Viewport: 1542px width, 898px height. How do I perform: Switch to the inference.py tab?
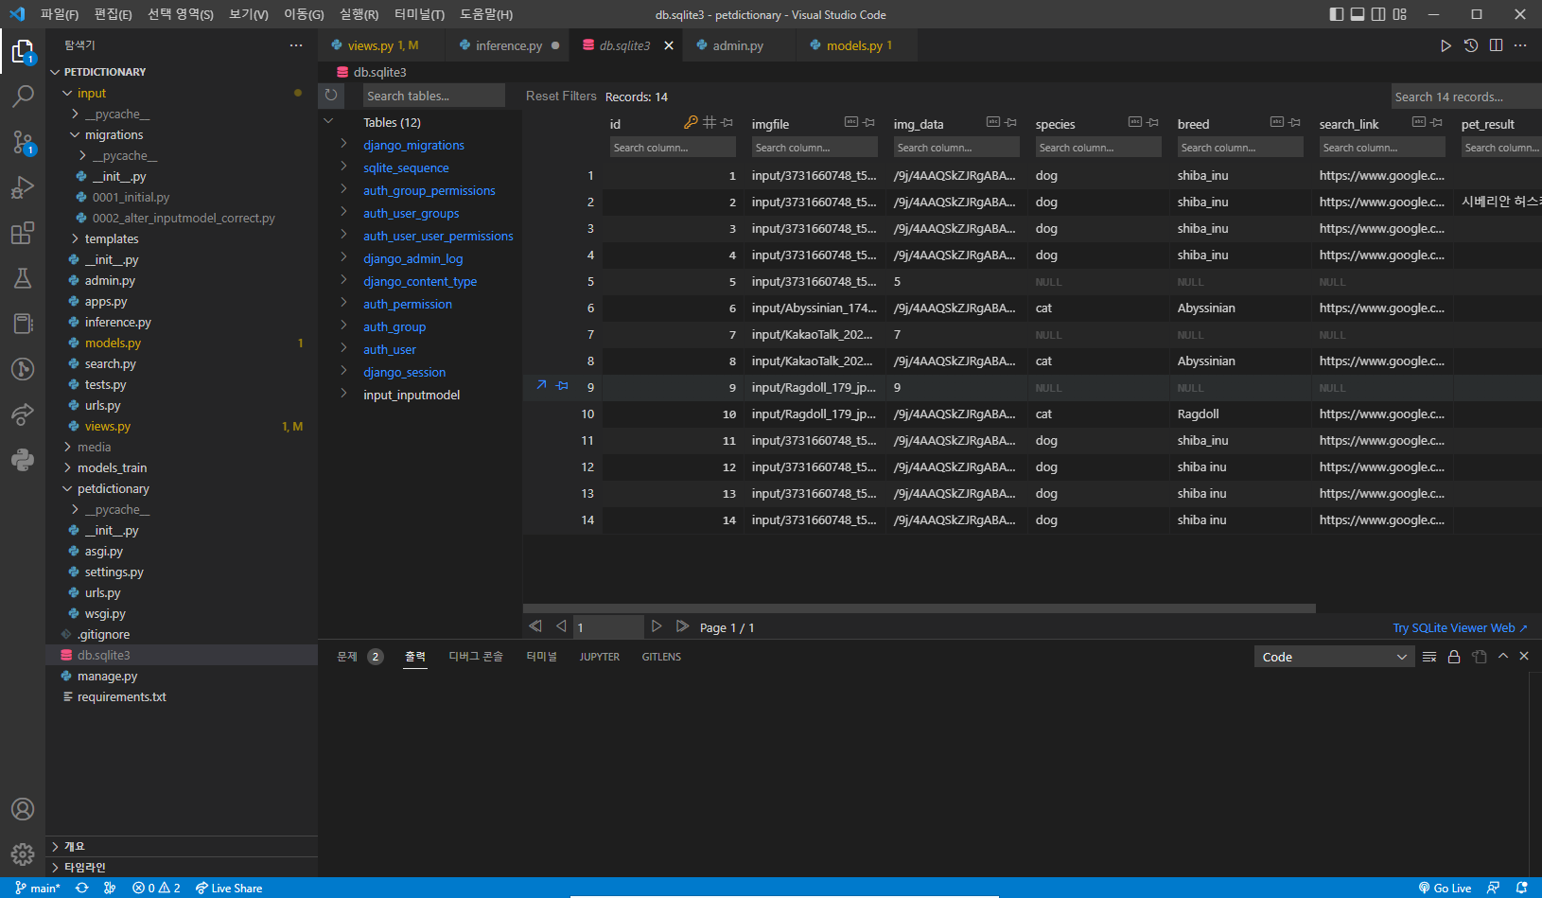tap(509, 45)
